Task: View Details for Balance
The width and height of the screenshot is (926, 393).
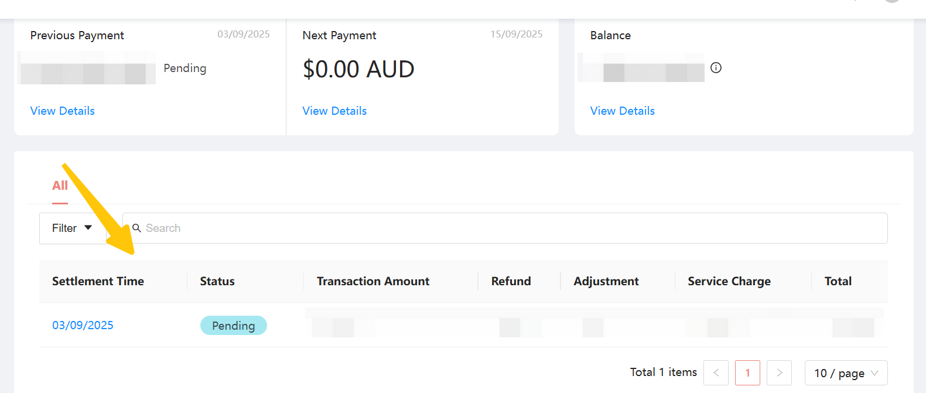Action: [x=622, y=111]
